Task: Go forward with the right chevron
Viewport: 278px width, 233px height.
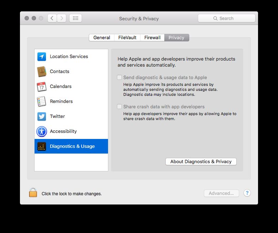Action: click(61, 18)
